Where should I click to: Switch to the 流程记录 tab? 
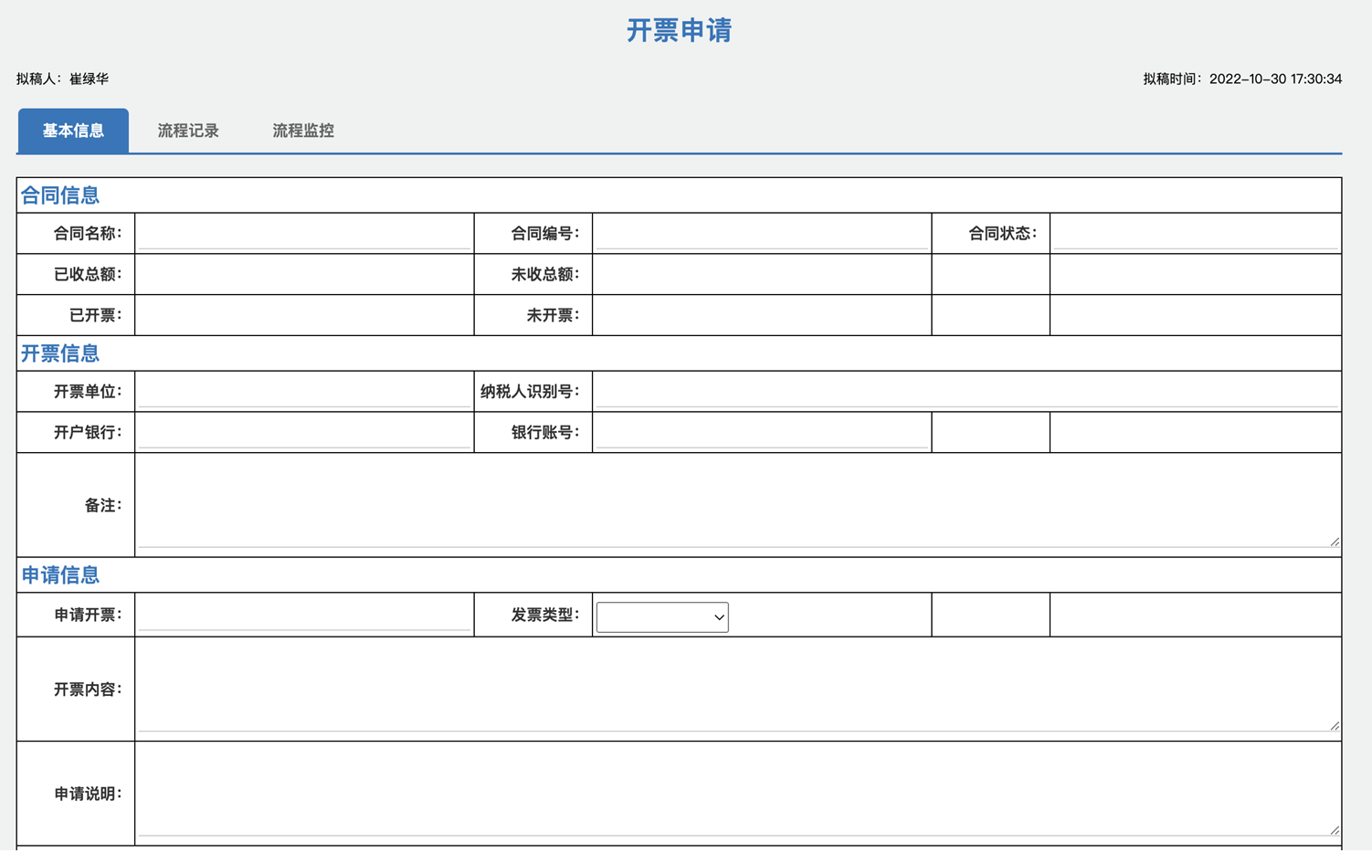[188, 131]
